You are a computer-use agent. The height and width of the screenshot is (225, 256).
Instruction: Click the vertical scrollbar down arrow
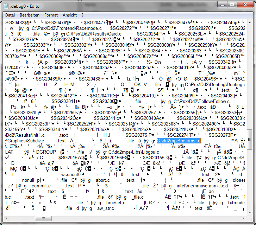pos(250,213)
